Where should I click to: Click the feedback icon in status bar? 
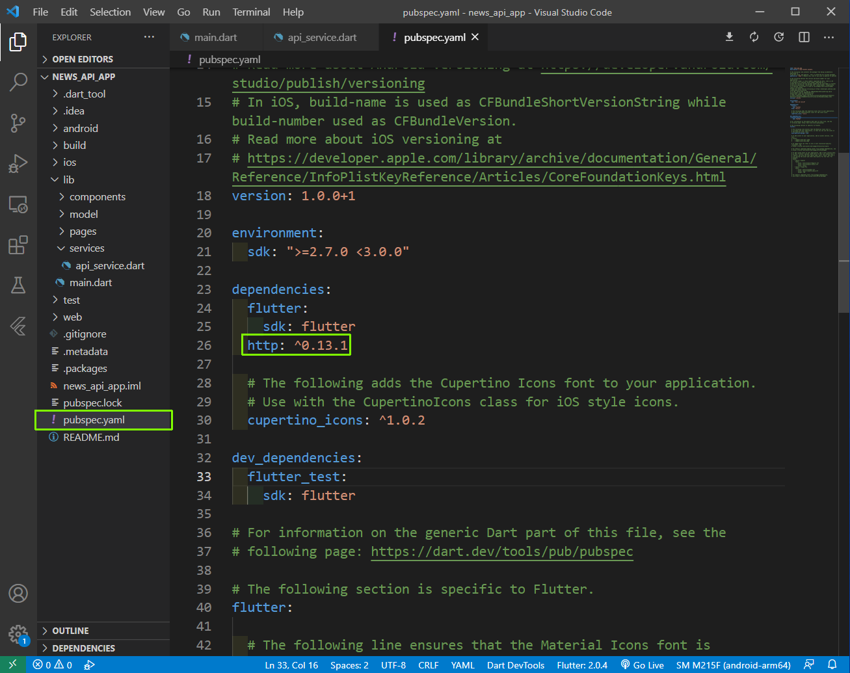click(x=809, y=665)
